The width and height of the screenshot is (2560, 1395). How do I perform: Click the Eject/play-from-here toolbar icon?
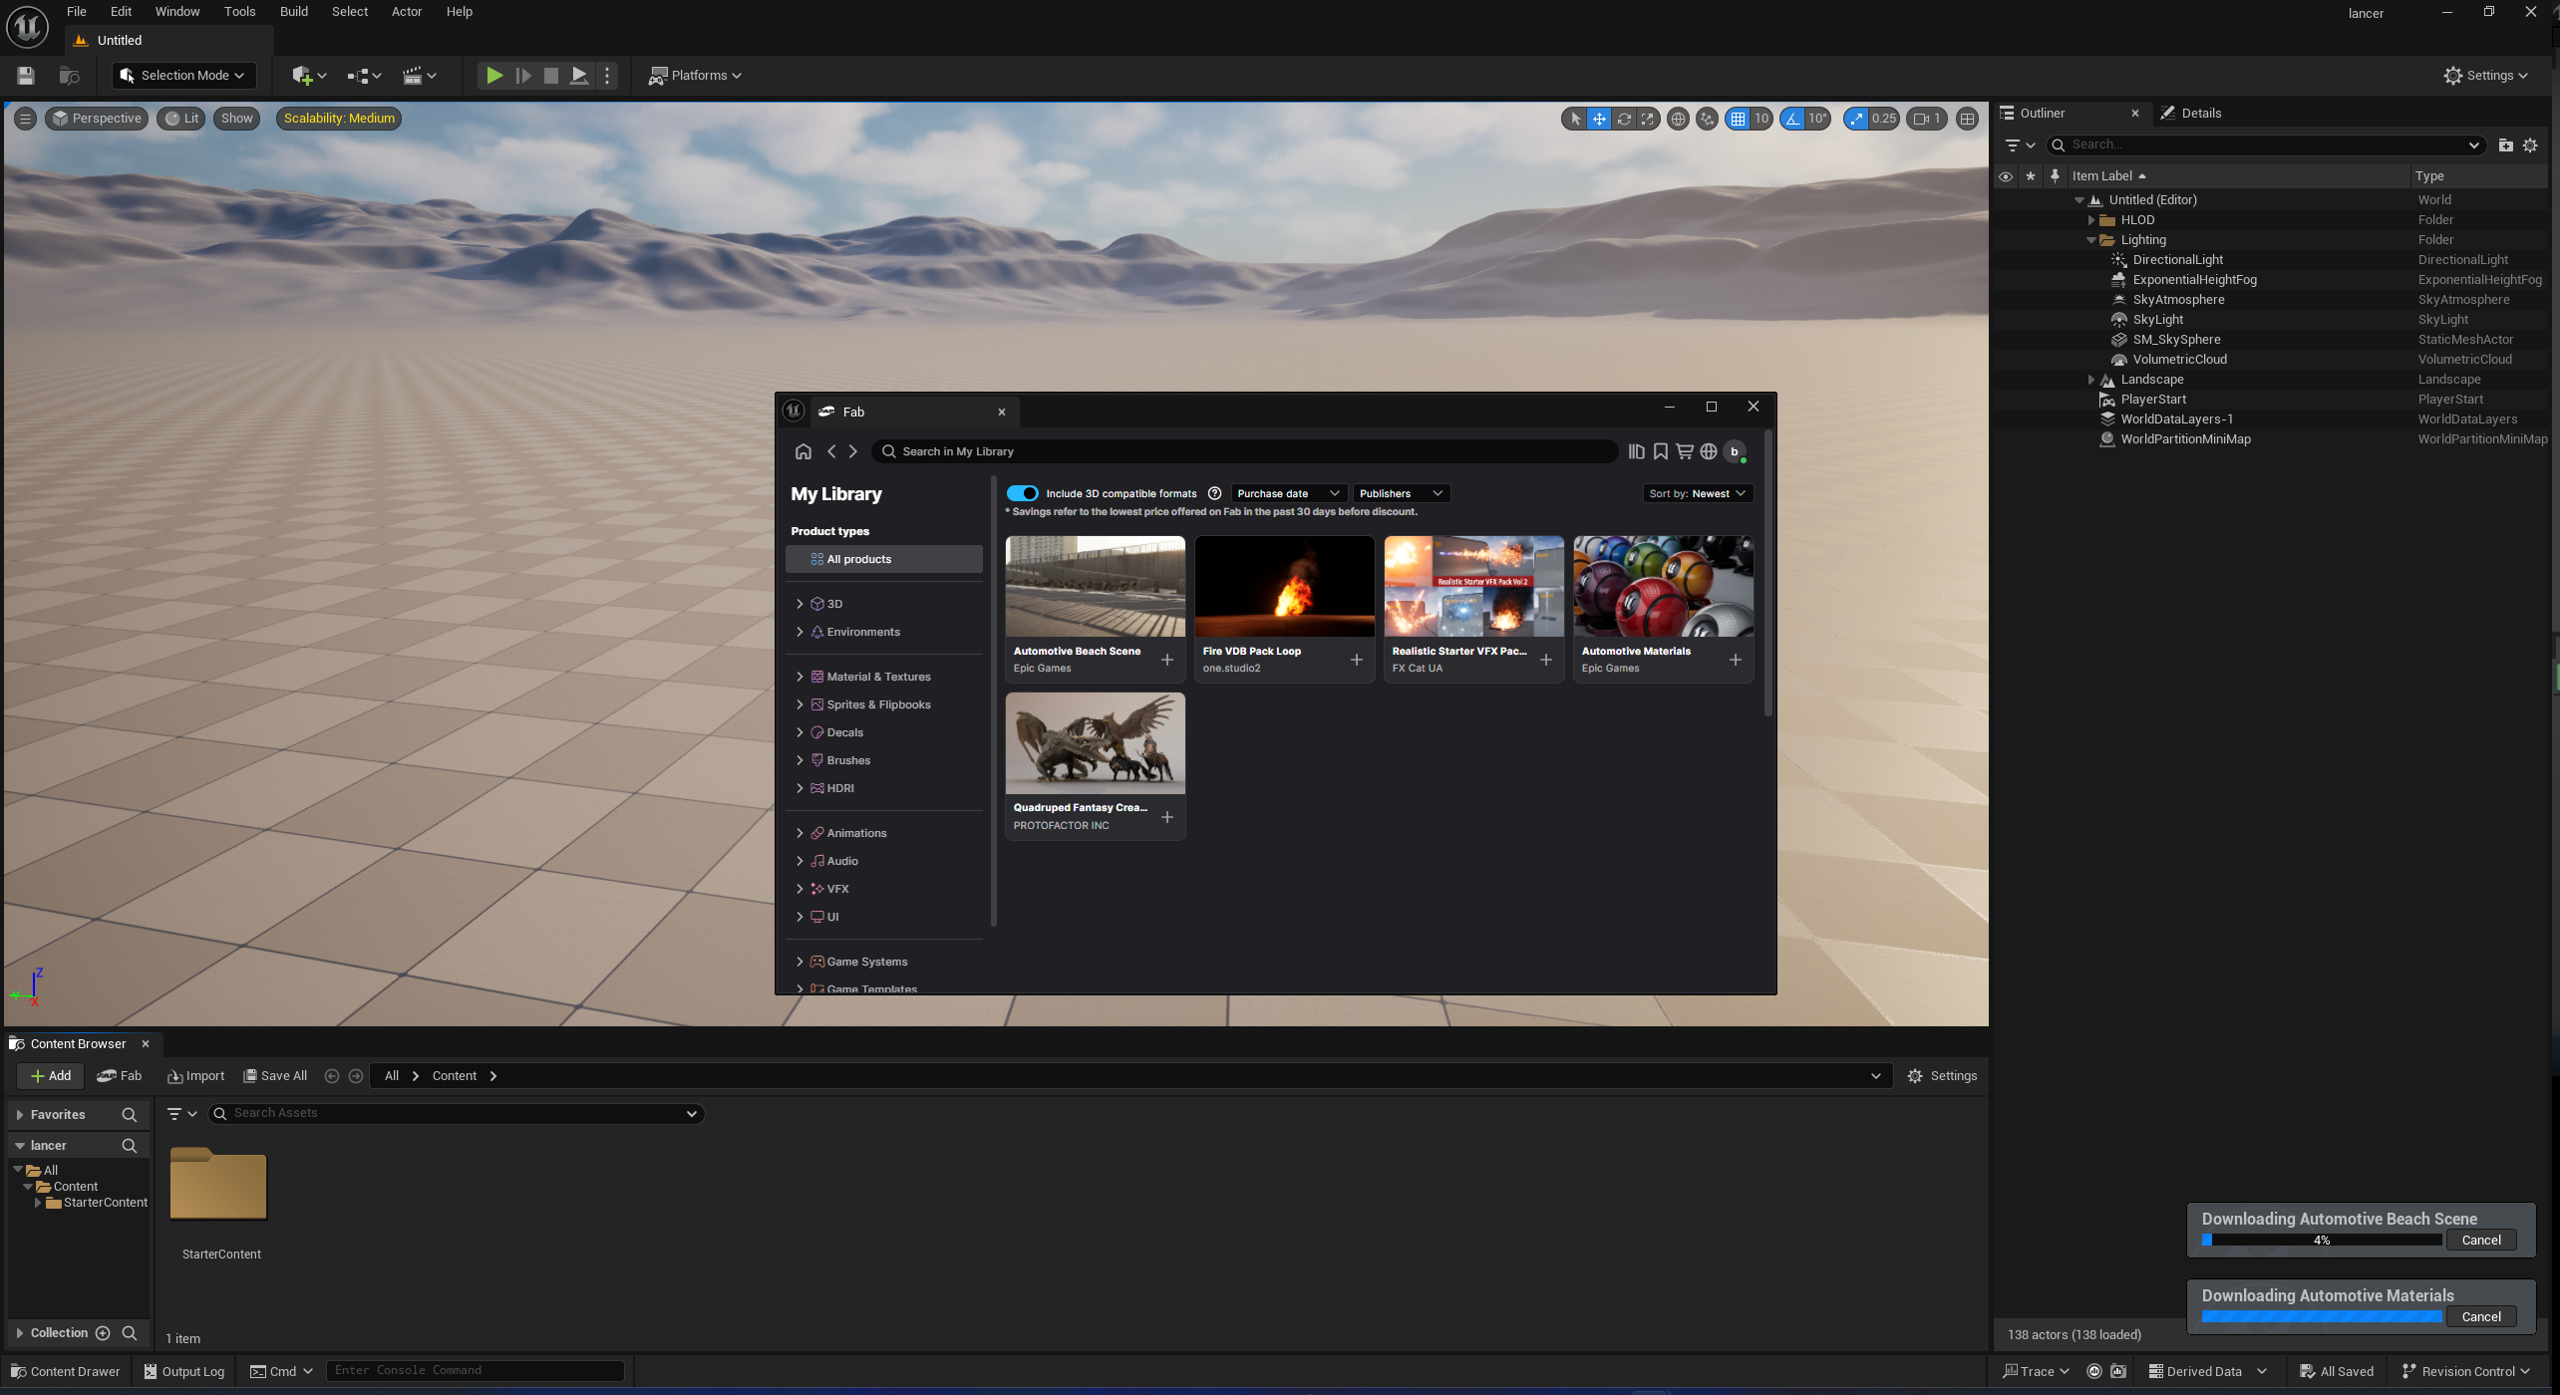click(x=578, y=76)
